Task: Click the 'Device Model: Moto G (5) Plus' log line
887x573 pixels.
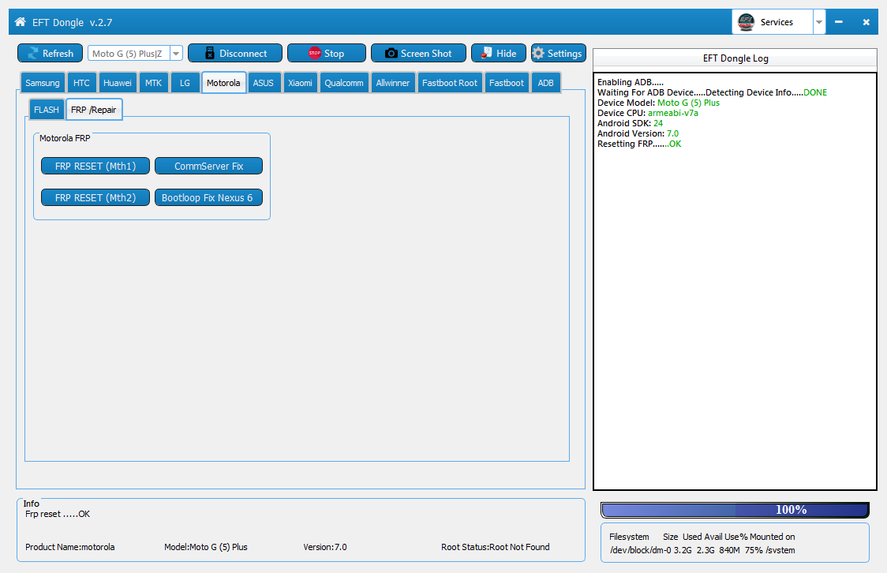Action: pyautogui.click(x=658, y=103)
